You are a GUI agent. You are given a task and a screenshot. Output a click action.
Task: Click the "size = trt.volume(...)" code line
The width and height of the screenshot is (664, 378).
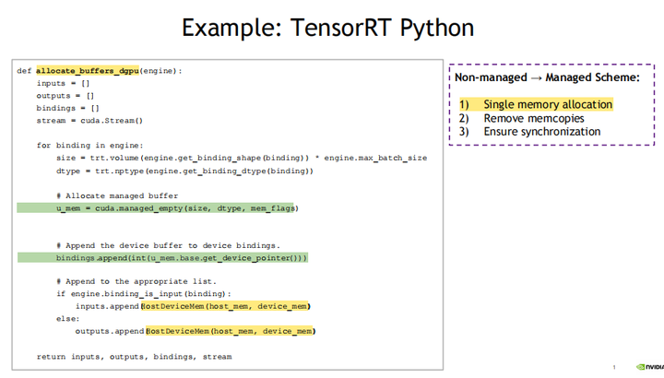point(242,158)
